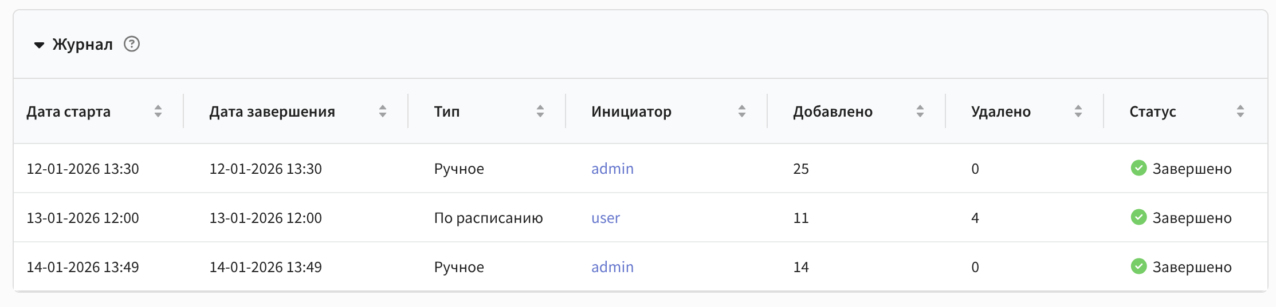Viewport: 1276px width, 307px height.
Task: Sort by Дата старта column arrows
Action: 158,111
